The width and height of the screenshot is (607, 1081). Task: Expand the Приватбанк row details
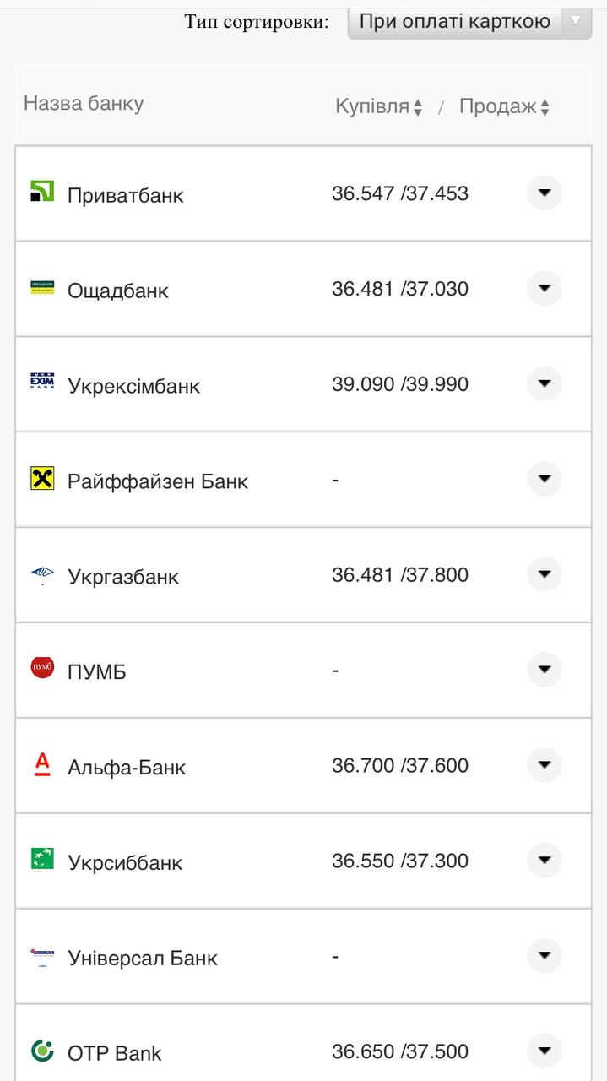point(545,193)
